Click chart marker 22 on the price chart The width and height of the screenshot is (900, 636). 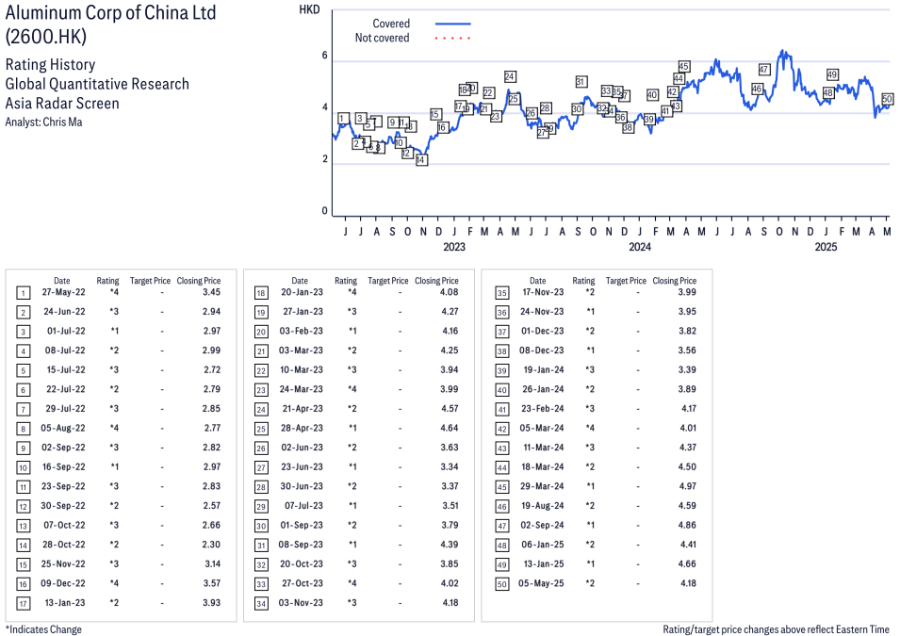pos(488,93)
